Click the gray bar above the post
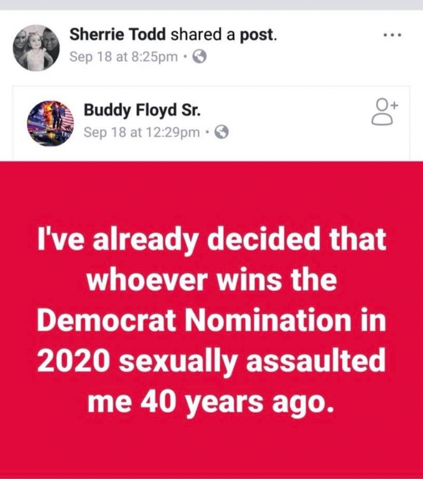Image resolution: width=423 pixels, height=479 pixels. [211, 5]
